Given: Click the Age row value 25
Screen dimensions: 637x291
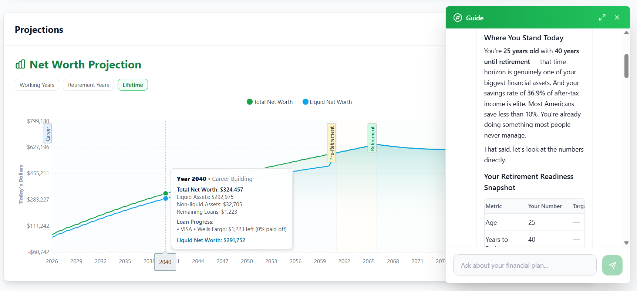Looking at the screenshot, I should click(532, 223).
